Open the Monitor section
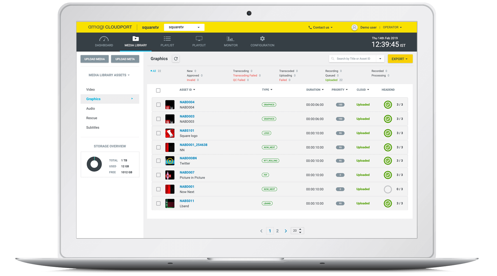Screen dimensions: 497x276 [230, 42]
